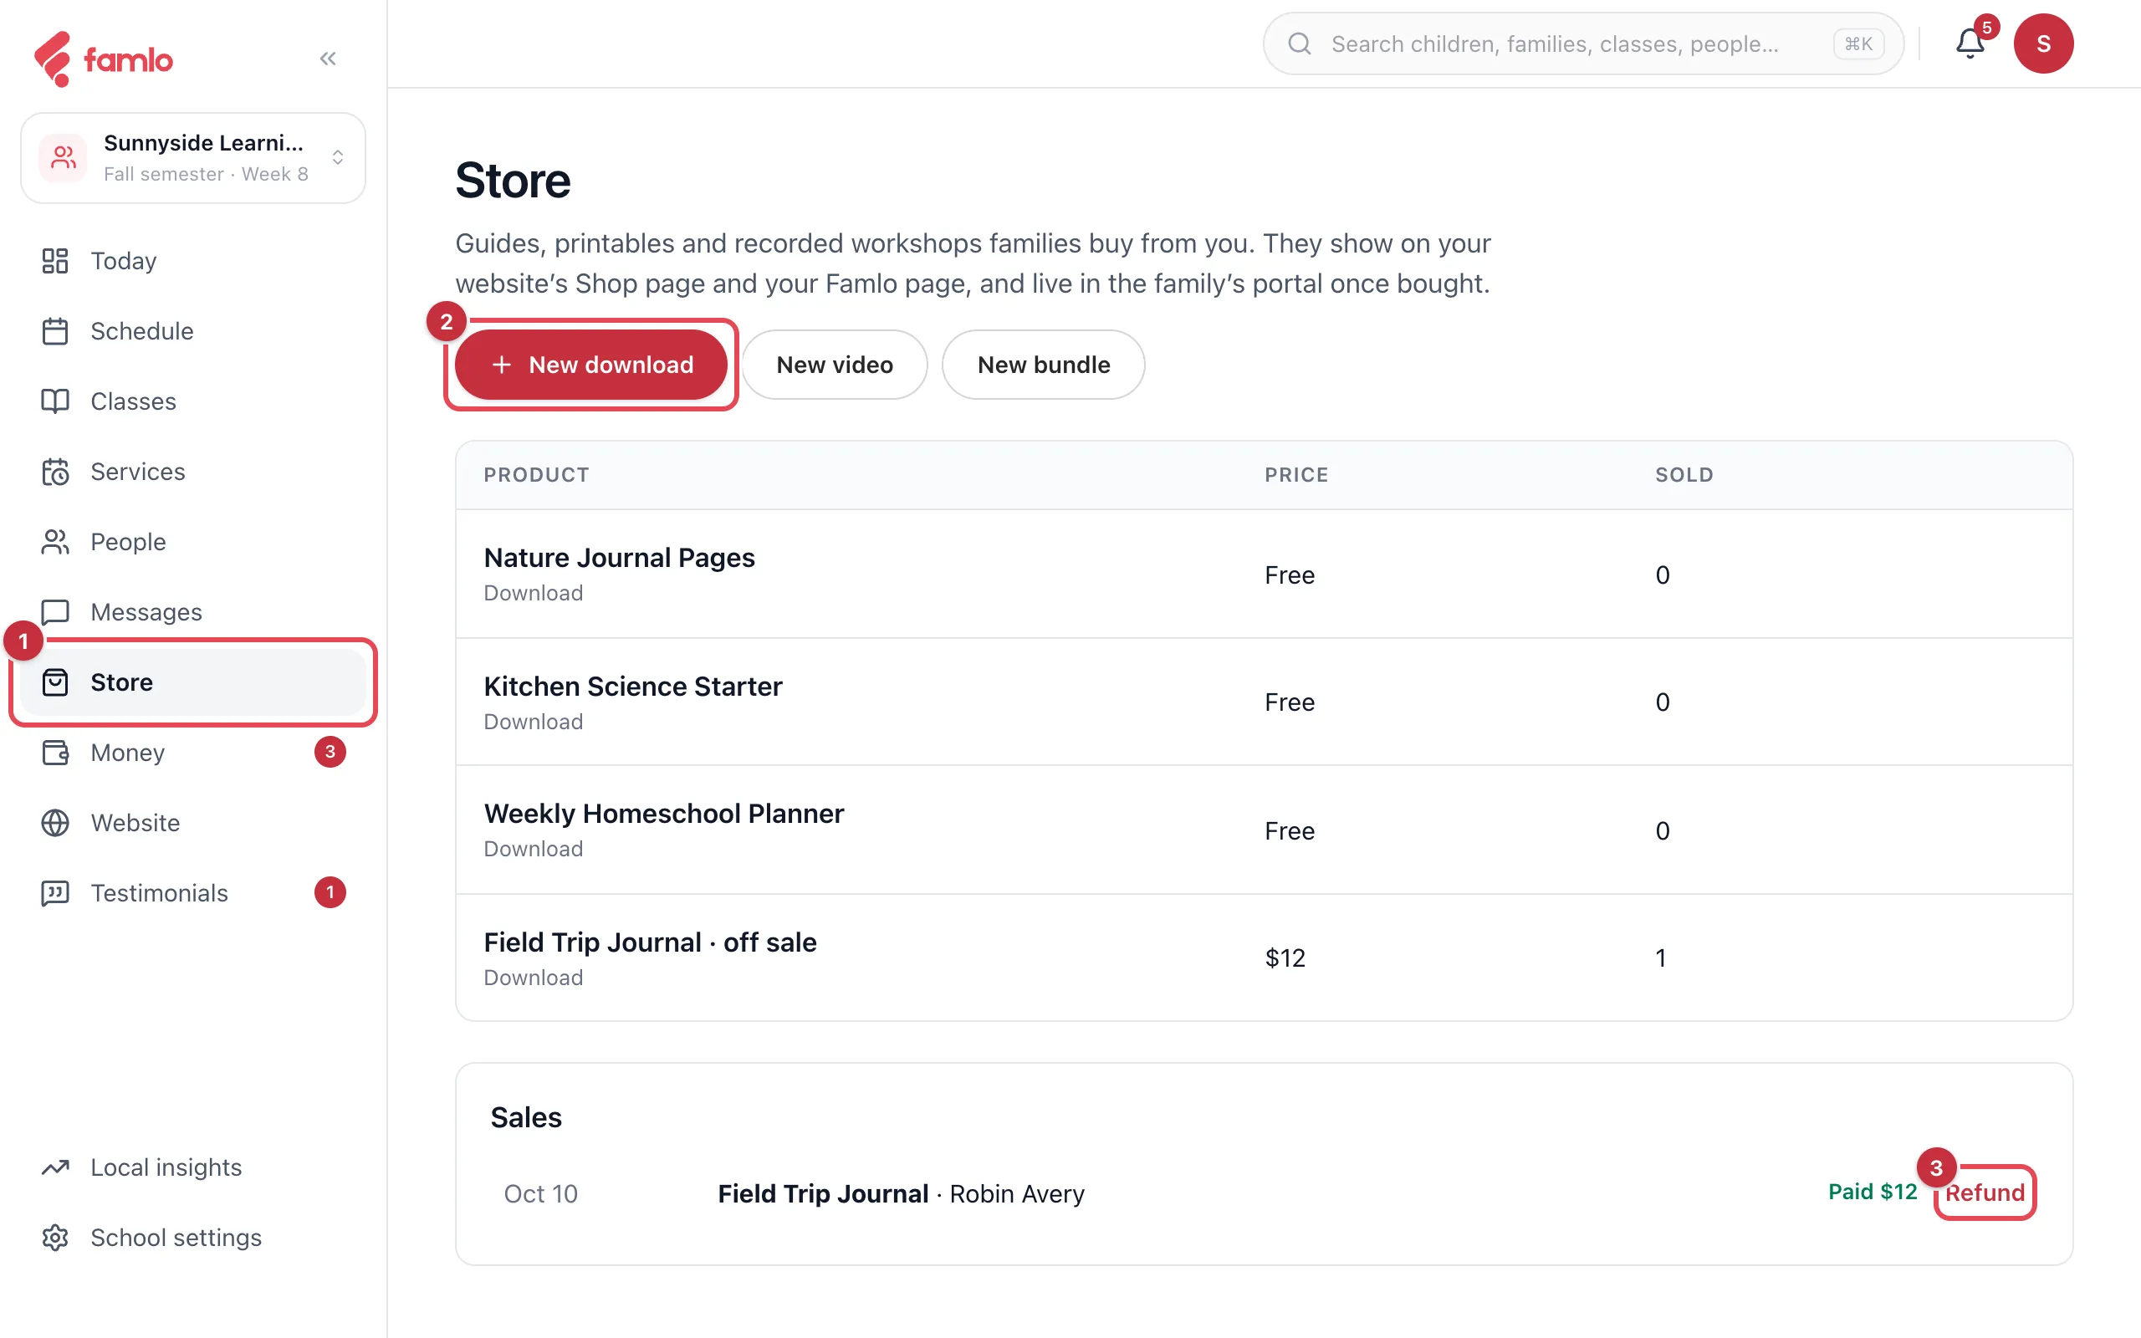The image size is (2141, 1338).
Task: Click the famlo logo
Action: pyautogui.click(x=104, y=59)
